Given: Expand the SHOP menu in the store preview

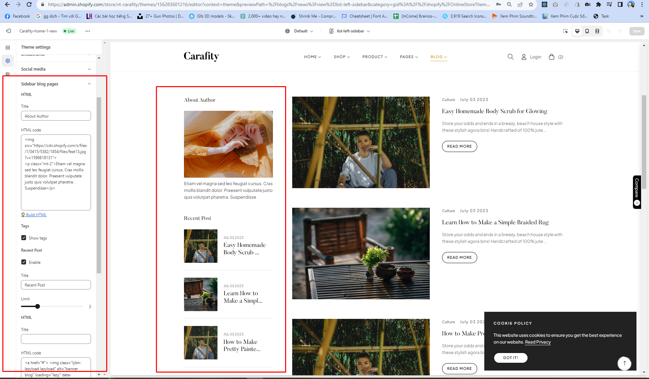Looking at the screenshot, I should 342,57.
